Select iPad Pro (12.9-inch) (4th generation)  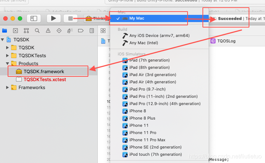[159, 104]
